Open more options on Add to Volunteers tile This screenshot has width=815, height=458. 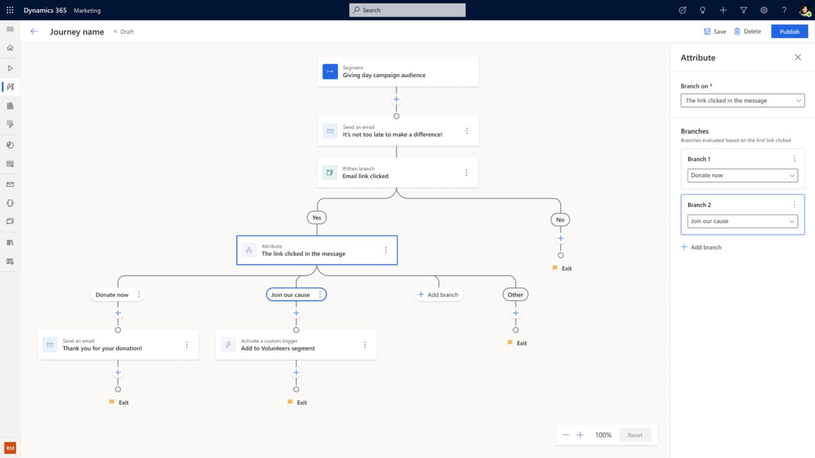365,345
